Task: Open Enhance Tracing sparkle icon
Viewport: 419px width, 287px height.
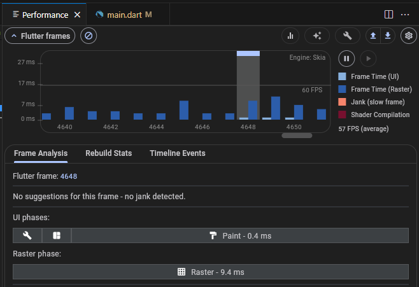Action: [317, 36]
